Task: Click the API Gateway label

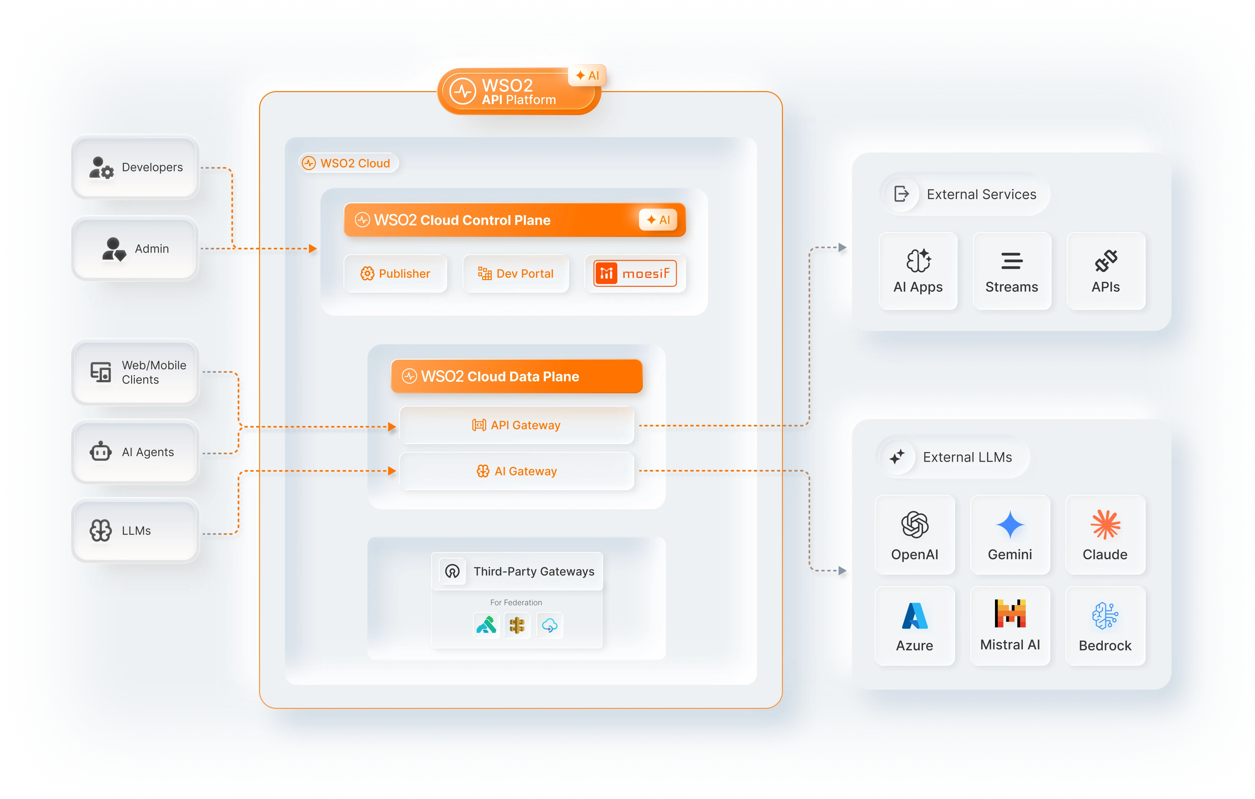Action: [x=525, y=425]
